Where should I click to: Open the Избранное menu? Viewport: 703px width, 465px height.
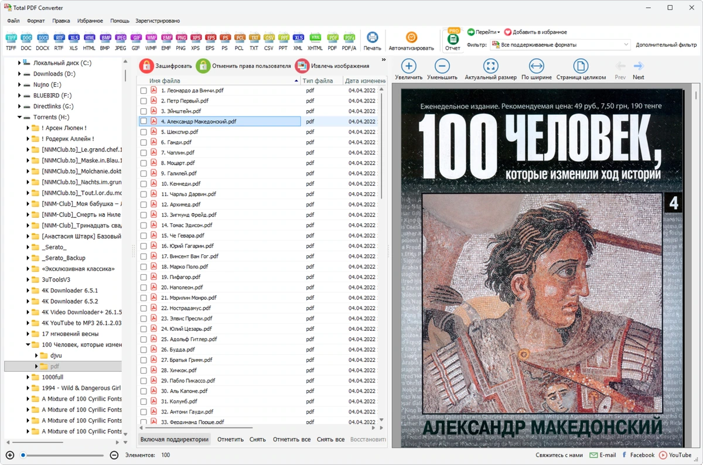tap(90, 21)
